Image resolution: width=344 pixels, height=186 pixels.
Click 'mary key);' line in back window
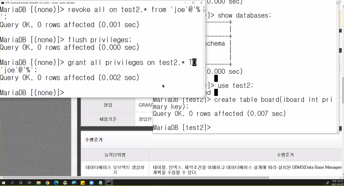[x=171, y=107]
